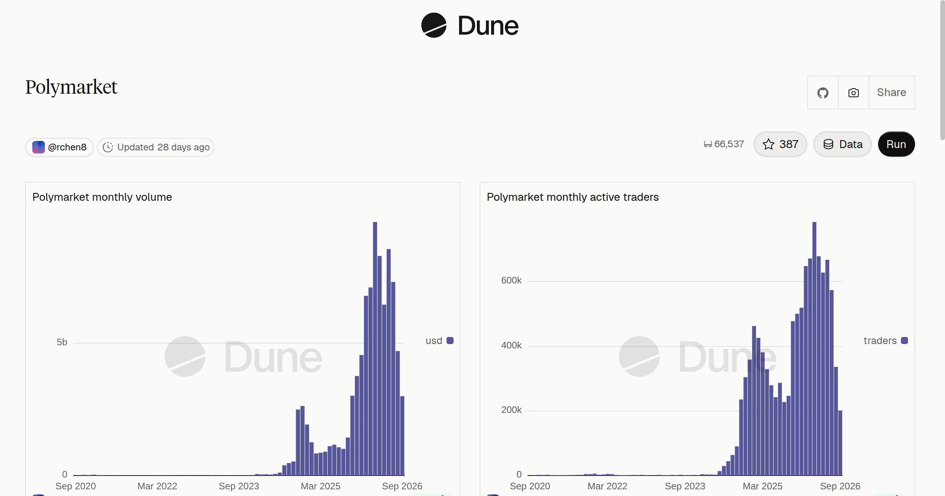Click the tallest bar in monthly volume chart
Viewport: 945px width, 496px height.
click(375, 348)
